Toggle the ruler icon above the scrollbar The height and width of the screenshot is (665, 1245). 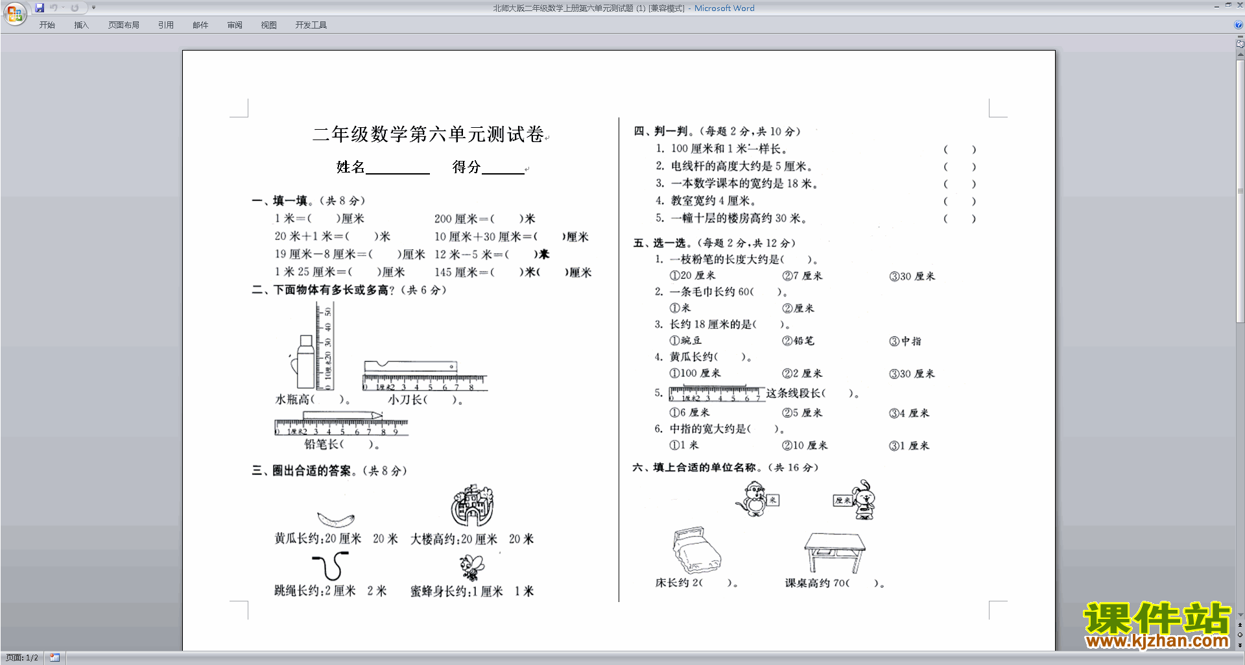[1240, 44]
